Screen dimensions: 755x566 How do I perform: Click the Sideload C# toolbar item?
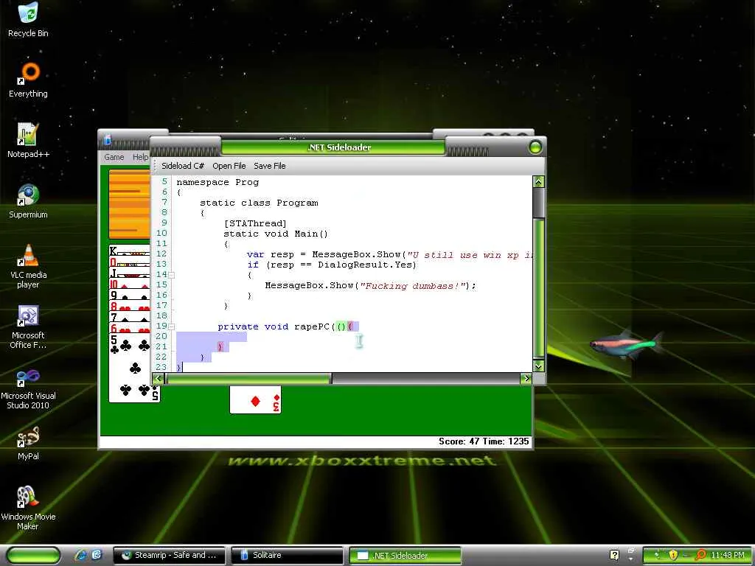click(x=183, y=166)
